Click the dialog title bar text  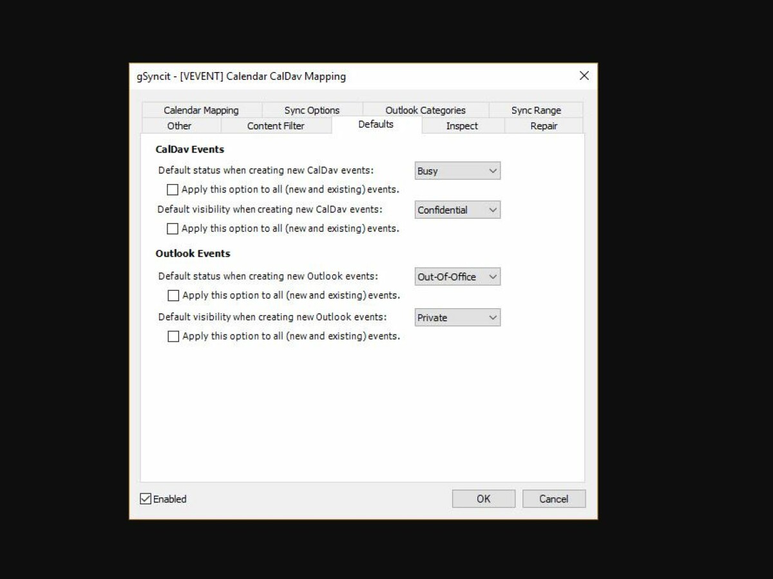242,76
